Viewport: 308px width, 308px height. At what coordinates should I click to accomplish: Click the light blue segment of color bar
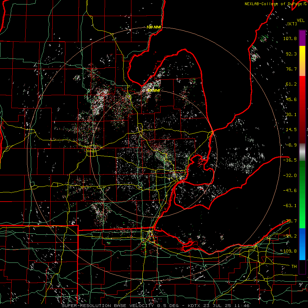coord(302,253)
